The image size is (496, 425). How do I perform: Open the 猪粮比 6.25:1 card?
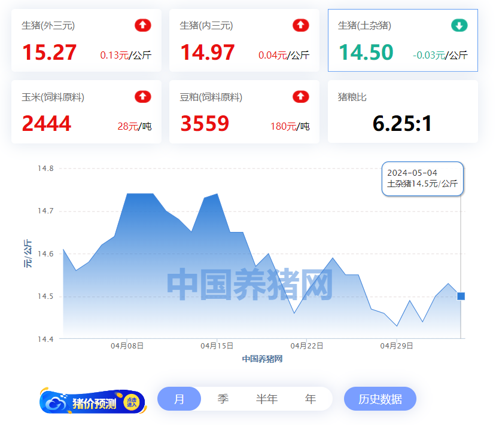click(403, 112)
